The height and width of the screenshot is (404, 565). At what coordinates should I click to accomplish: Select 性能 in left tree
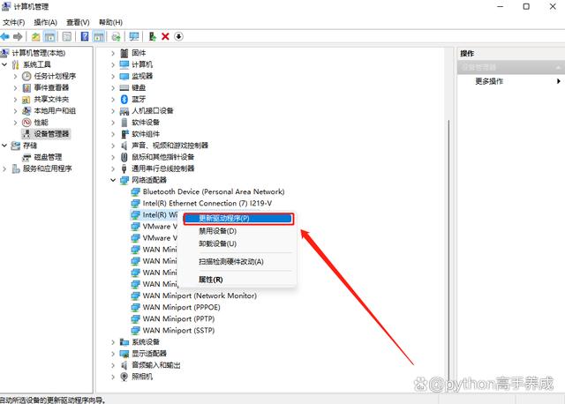(x=41, y=122)
